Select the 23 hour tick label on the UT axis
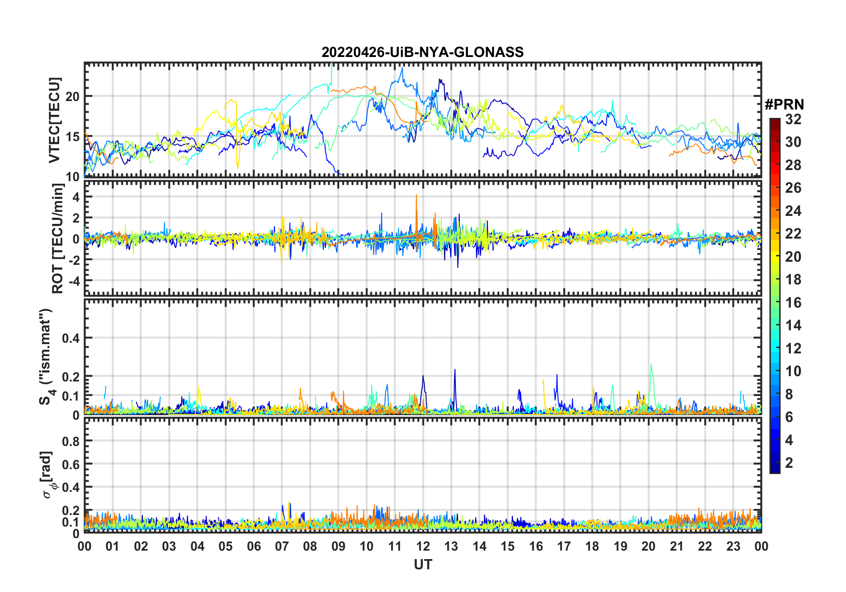The width and height of the screenshot is (846, 592). click(733, 546)
